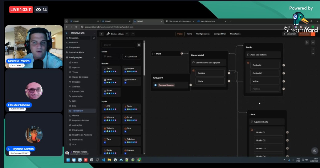
Task: Open the Resultados tab
Action: click(235, 34)
